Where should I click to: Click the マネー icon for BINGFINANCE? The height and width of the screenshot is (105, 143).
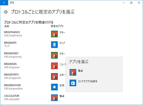[x=54, y=34]
